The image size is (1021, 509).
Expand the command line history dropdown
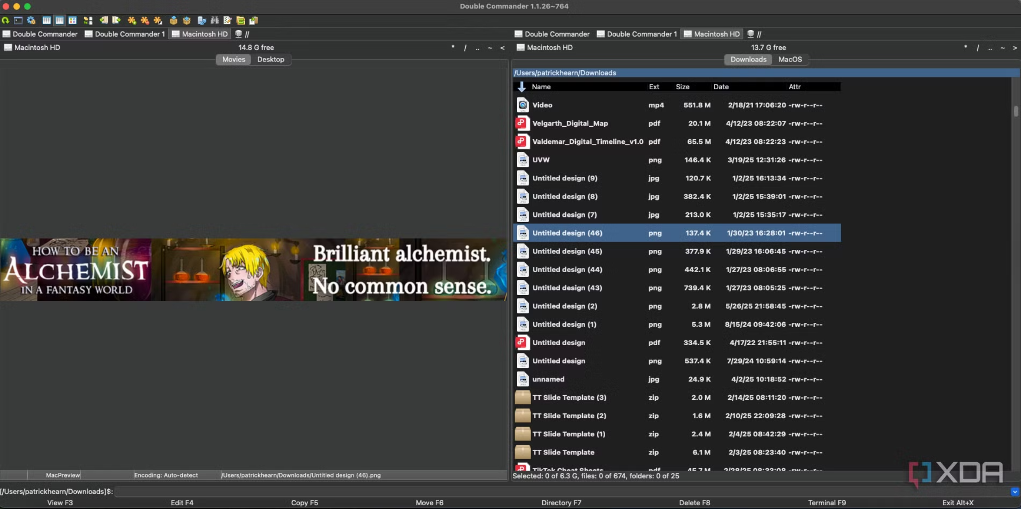click(1015, 491)
